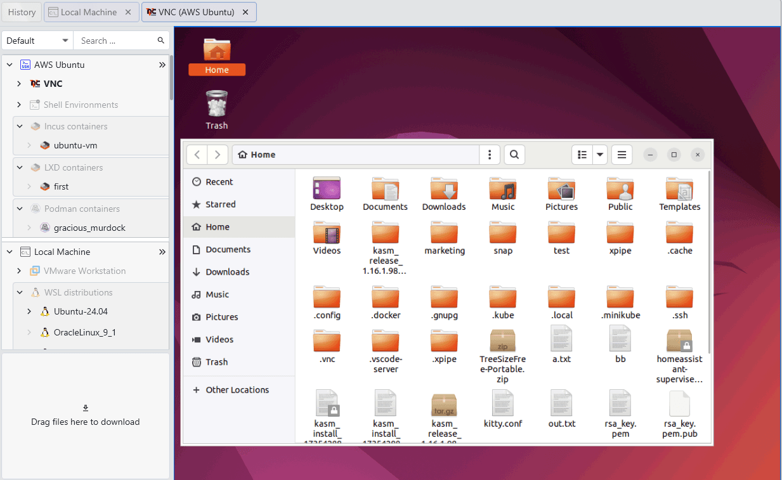
Task: Open the Default category dropdown
Action: pyautogui.click(x=37, y=41)
